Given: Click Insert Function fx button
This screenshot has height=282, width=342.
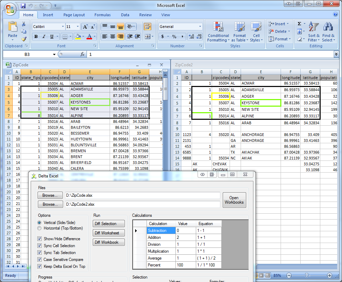Looking at the screenshot, I should pyautogui.click(x=82, y=54).
